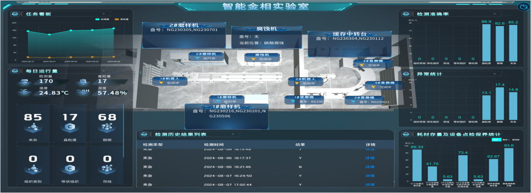531x193 pixels.
Task: Click the 2024-09-05 data point on 检测量 line
Action: pyautogui.click(x=114, y=28)
